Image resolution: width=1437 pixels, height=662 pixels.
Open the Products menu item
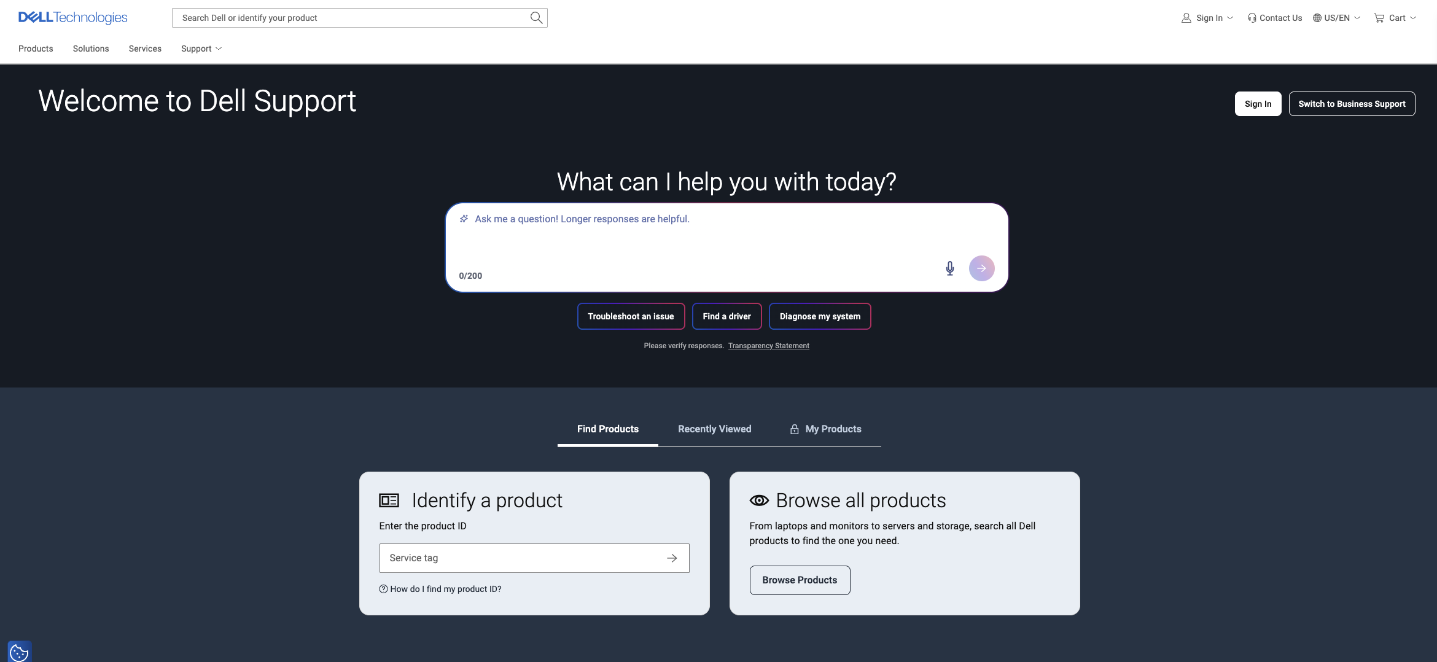coord(36,49)
